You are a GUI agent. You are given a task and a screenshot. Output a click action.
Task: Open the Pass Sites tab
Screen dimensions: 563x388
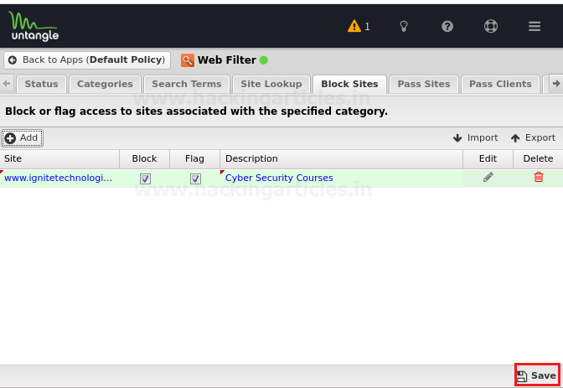pos(424,84)
